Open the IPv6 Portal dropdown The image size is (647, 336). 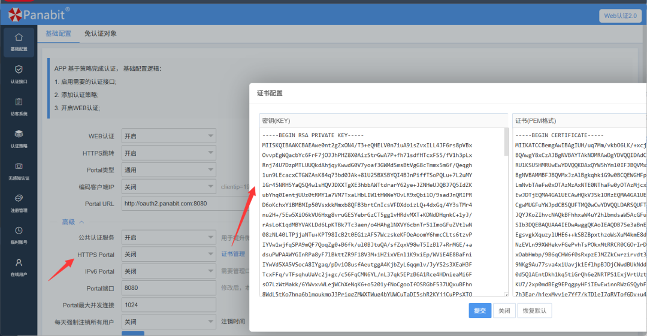click(x=169, y=271)
